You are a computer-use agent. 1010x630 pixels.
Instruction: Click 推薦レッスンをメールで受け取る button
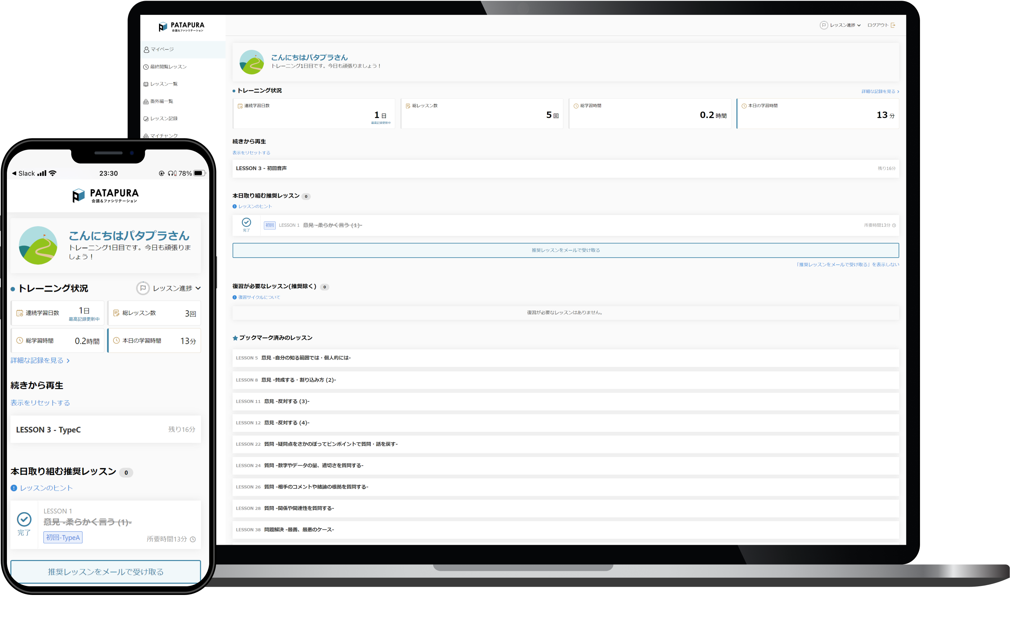[x=566, y=250]
